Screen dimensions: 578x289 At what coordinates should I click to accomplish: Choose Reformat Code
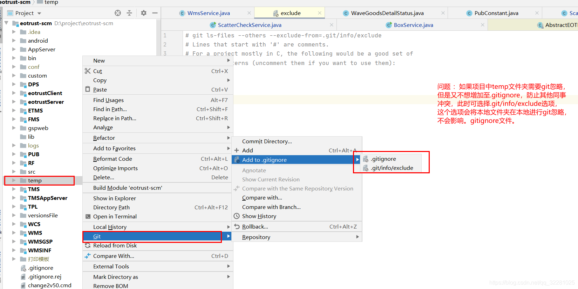158,159
